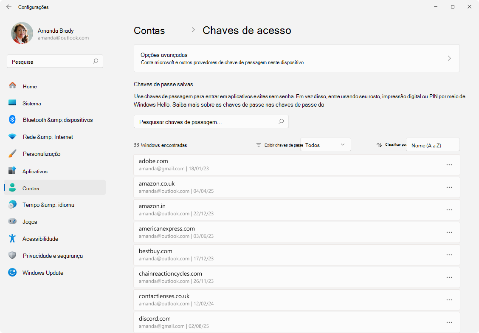Open more options for discord.com
Image resolution: width=479 pixels, height=333 pixels.
449,322
